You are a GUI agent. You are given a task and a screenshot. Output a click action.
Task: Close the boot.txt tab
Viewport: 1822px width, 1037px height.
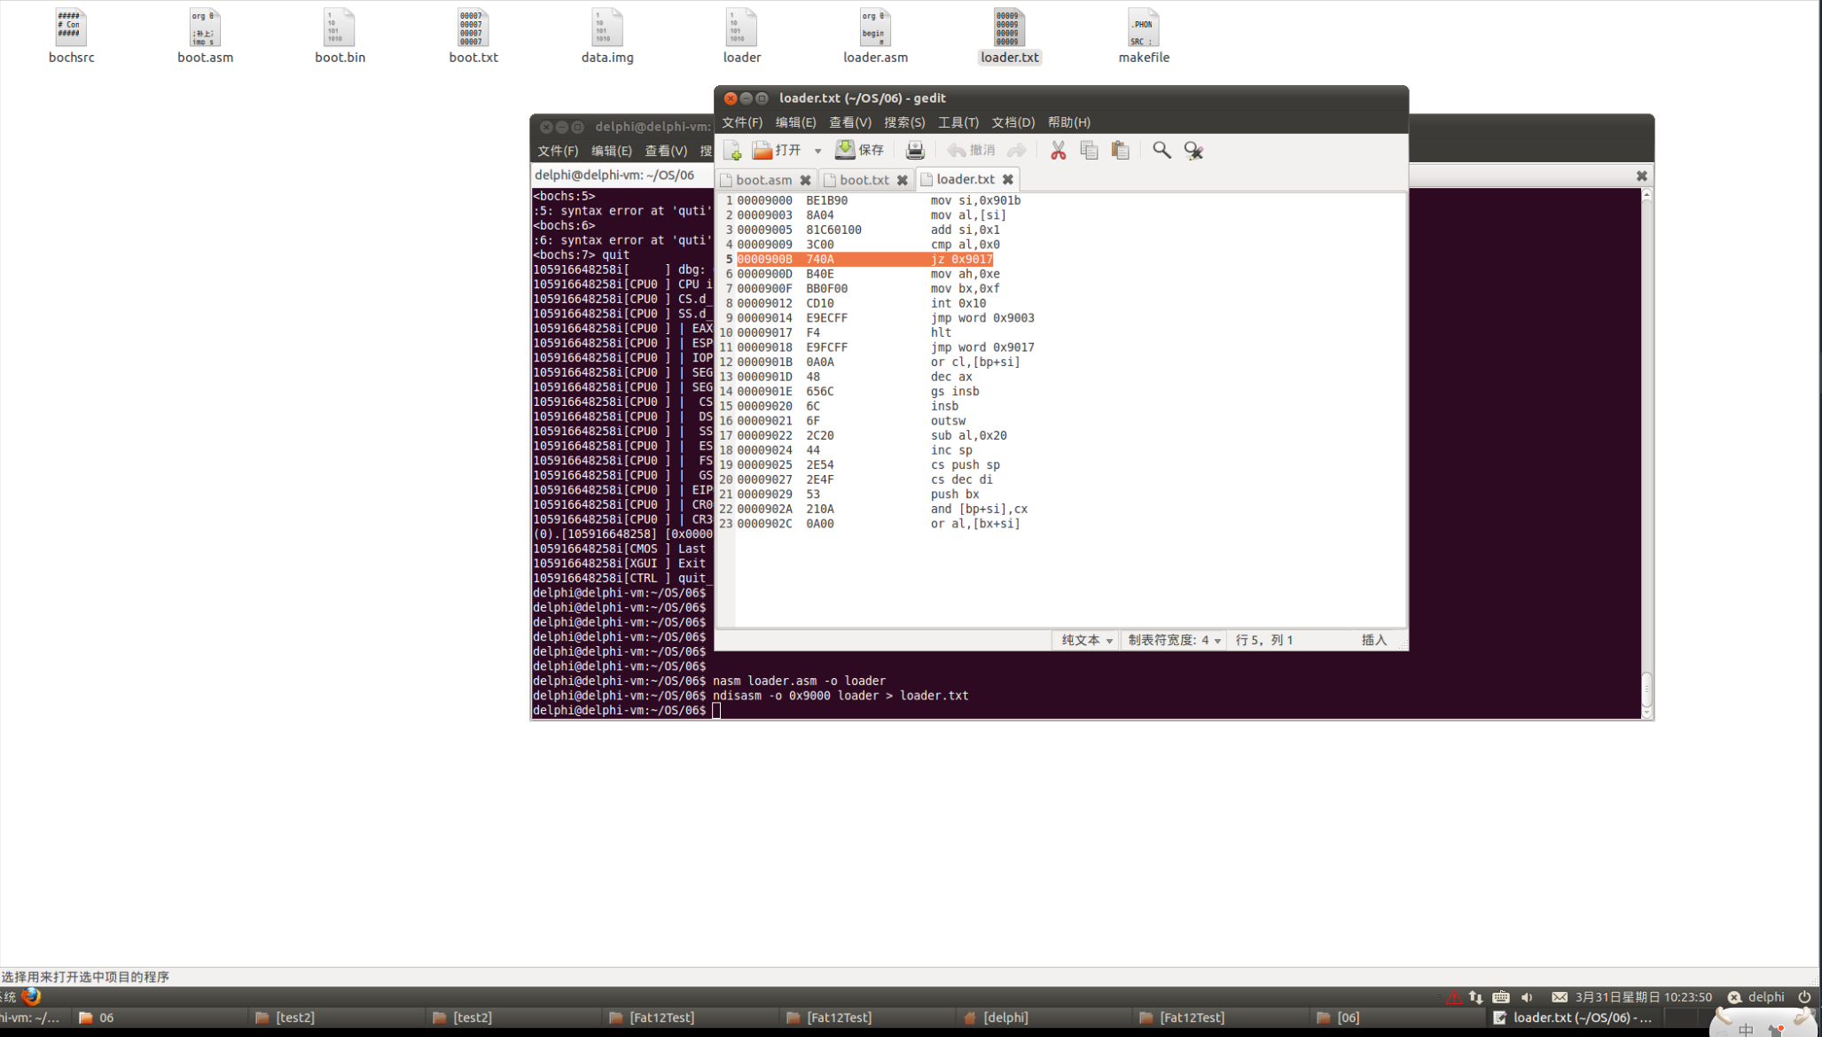pos(902,180)
